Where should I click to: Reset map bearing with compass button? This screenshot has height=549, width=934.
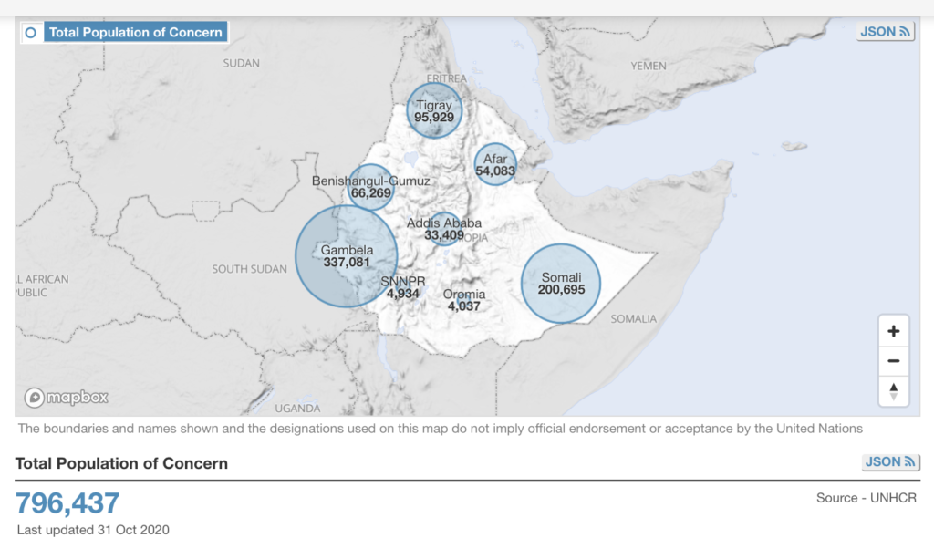[893, 391]
